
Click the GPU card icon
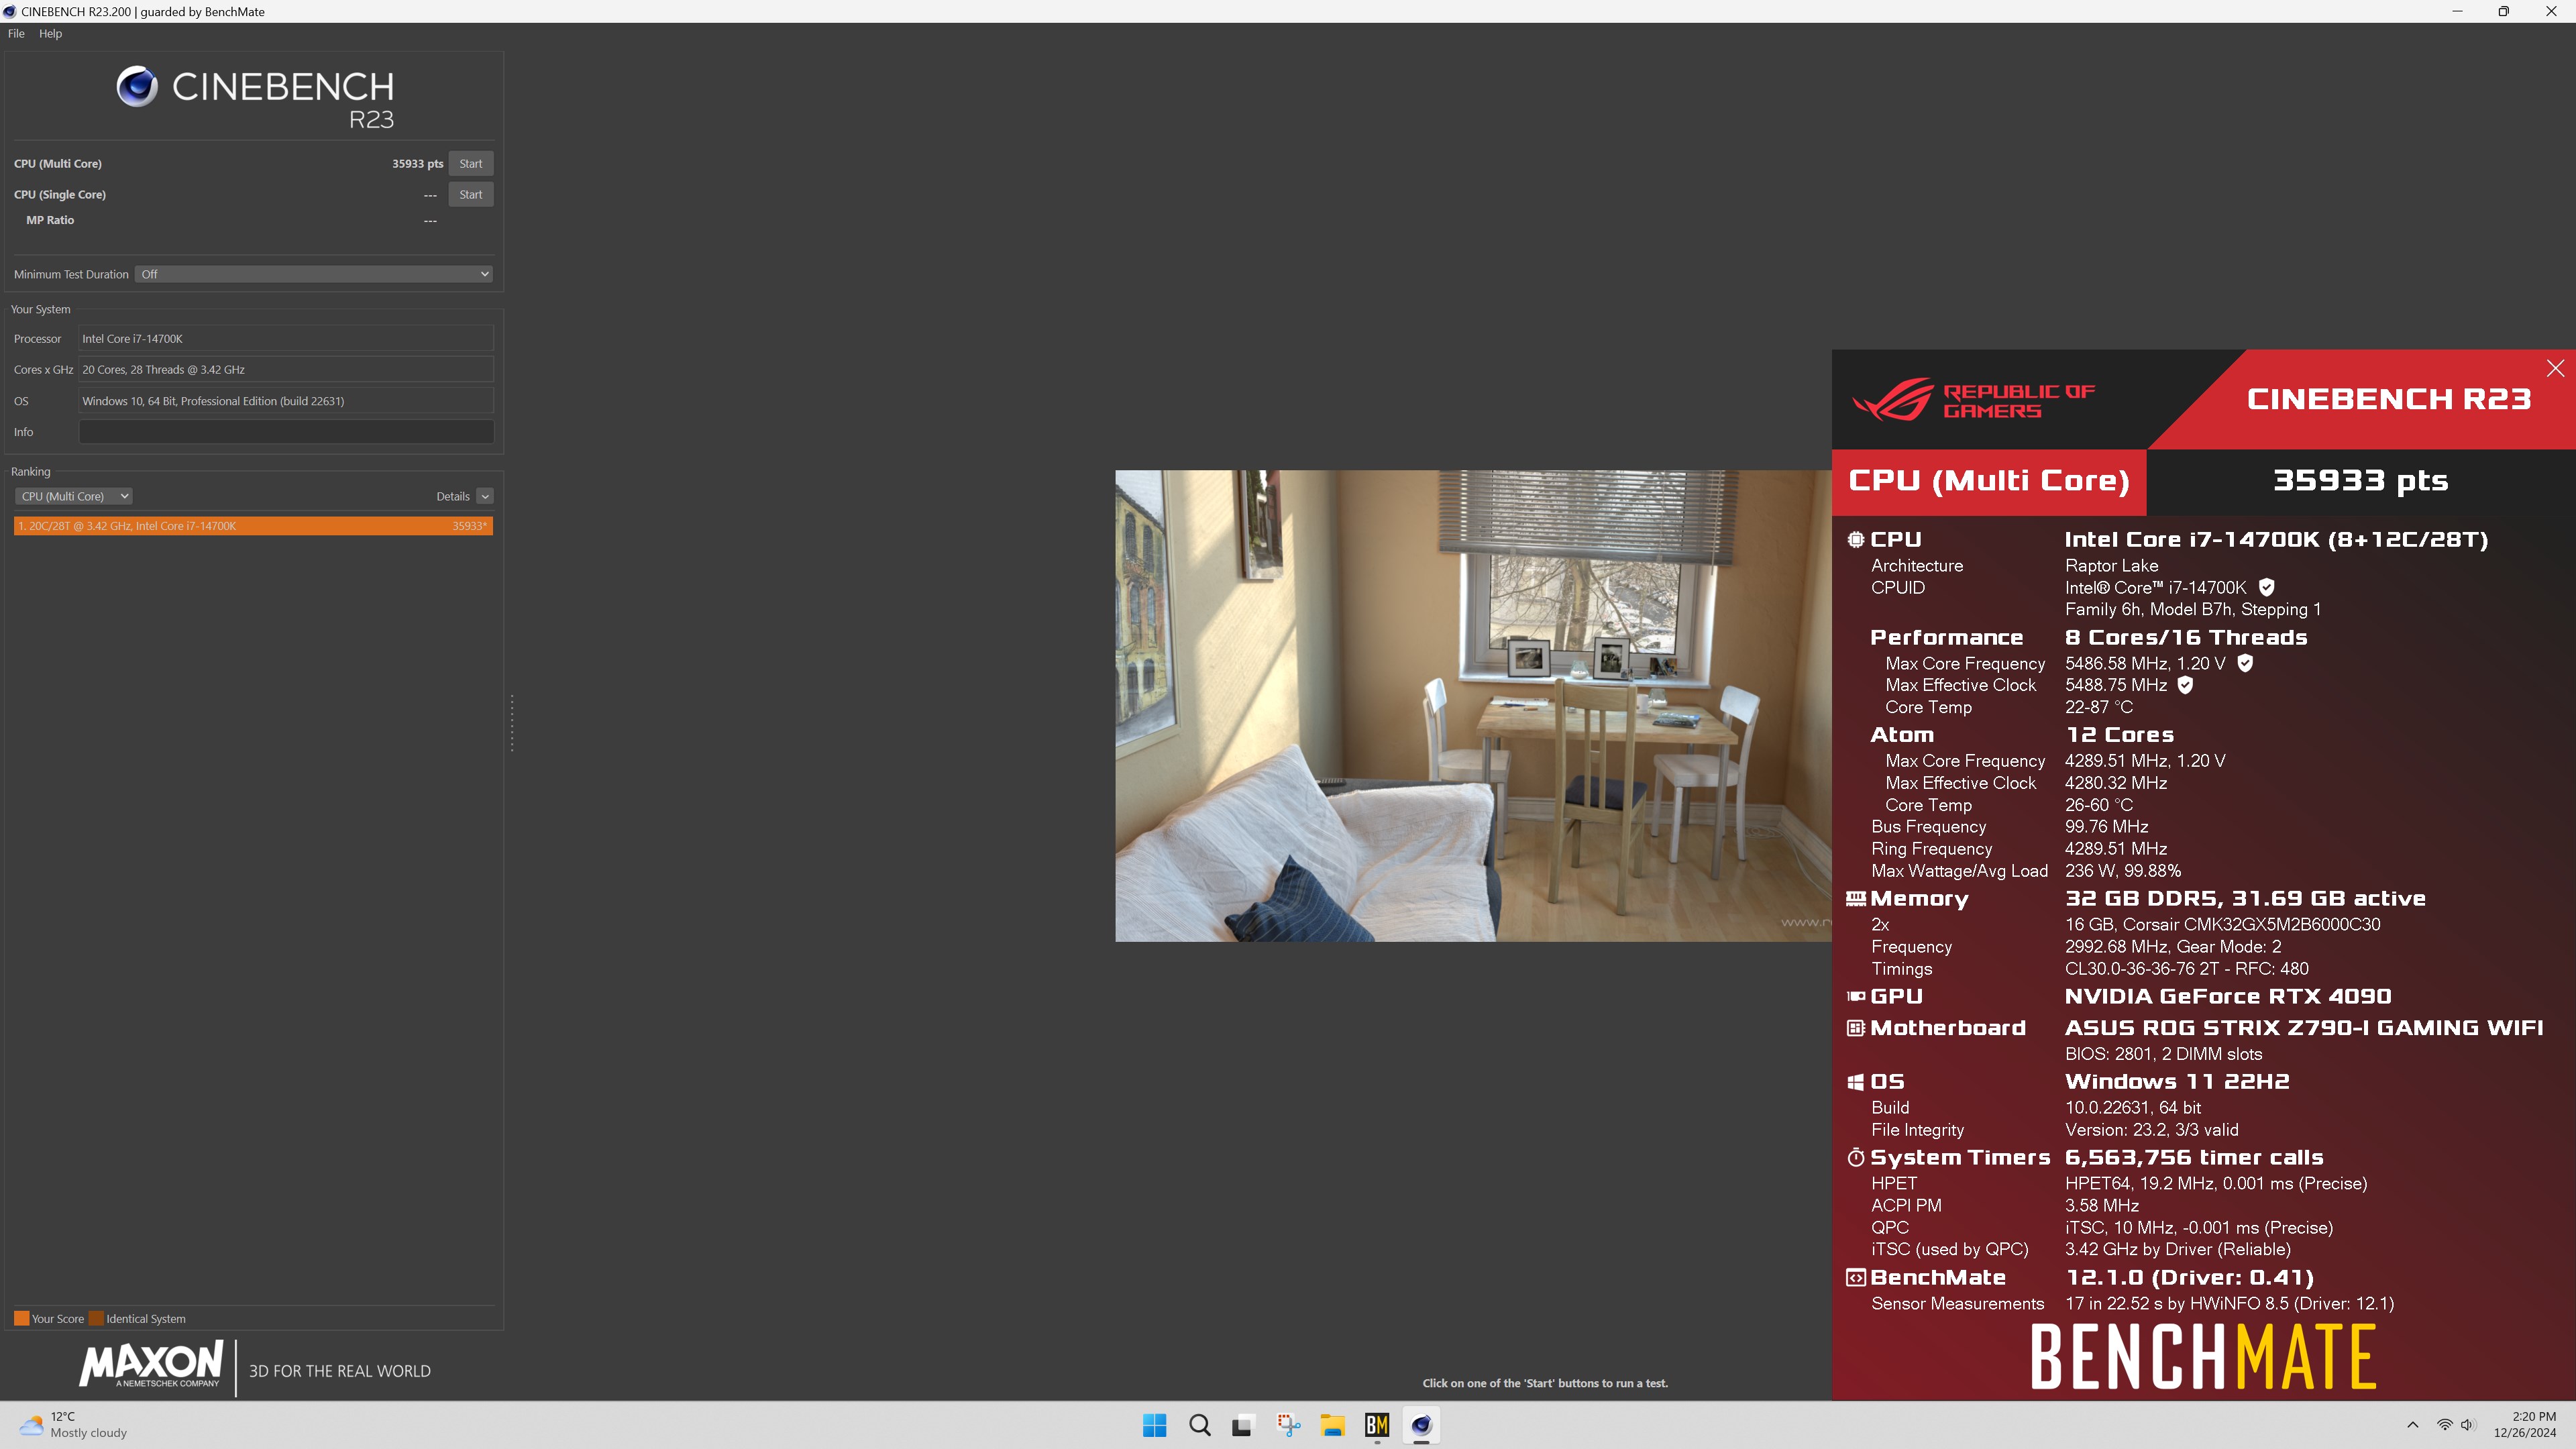tap(1856, 996)
